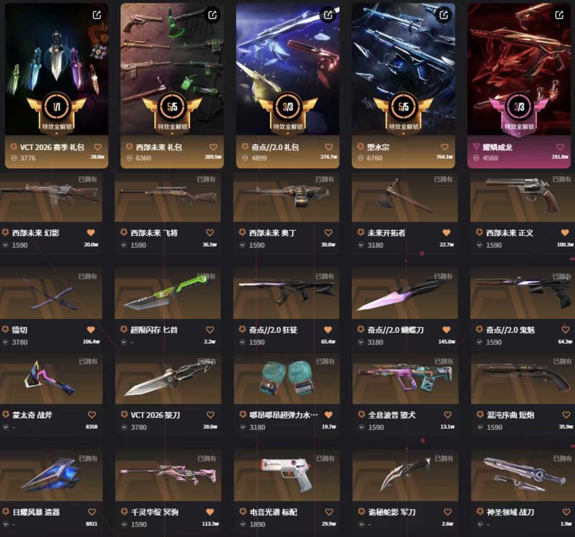Open share icon on 奇点//2.0礼包 card
This screenshot has height=537, width=575.
coord(328,15)
